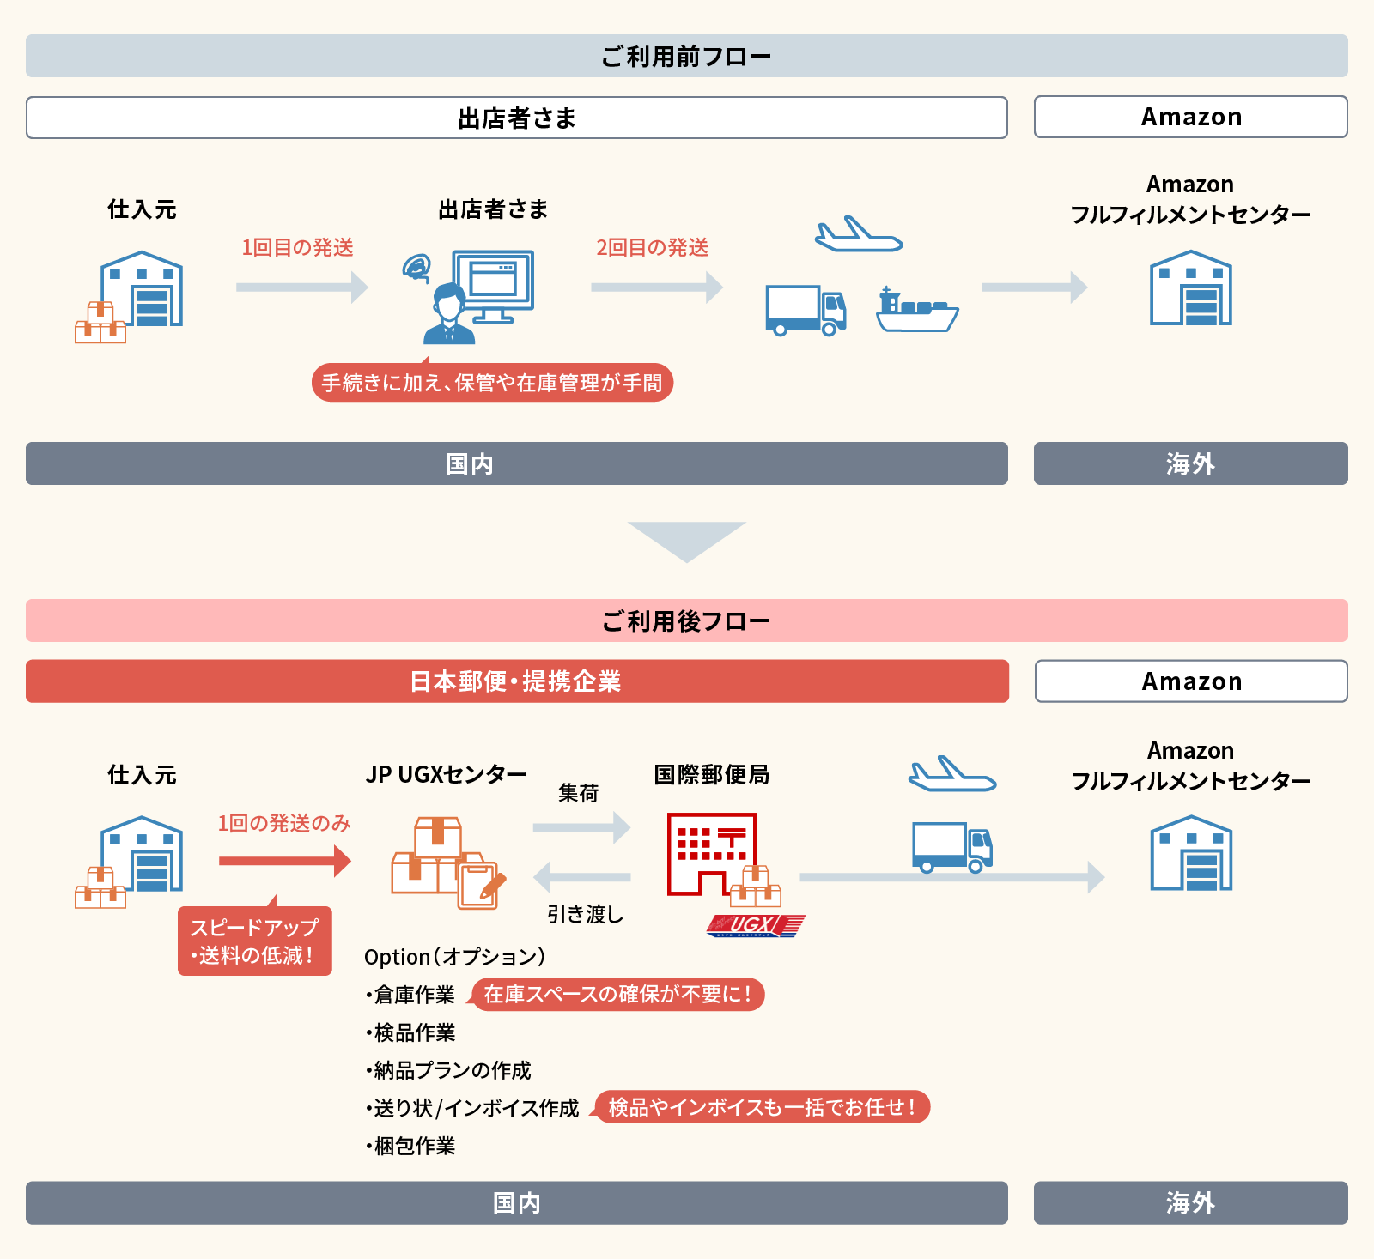Click the airplane icon in the after-use flow
This screenshot has width=1374, height=1259.
[x=952, y=773]
